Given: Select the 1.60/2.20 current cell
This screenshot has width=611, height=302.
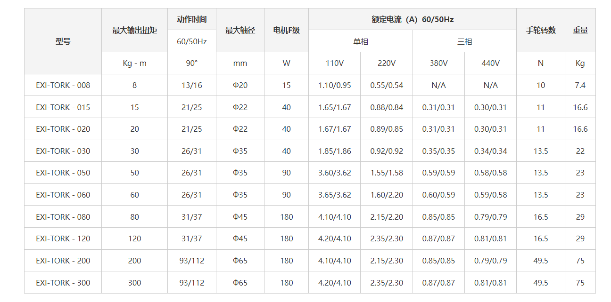Looking at the screenshot, I should pyautogui.click(x=387, y=195).
